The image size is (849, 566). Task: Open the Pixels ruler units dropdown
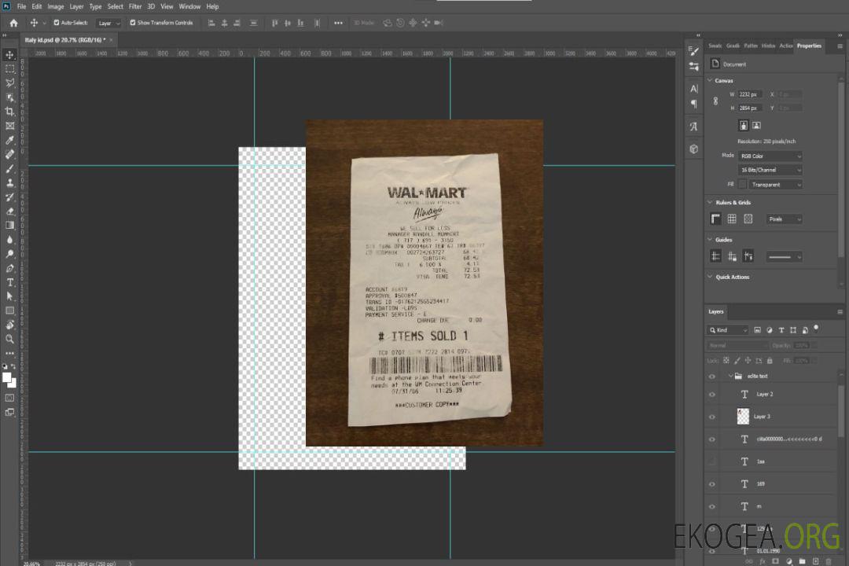pos(784,219)
